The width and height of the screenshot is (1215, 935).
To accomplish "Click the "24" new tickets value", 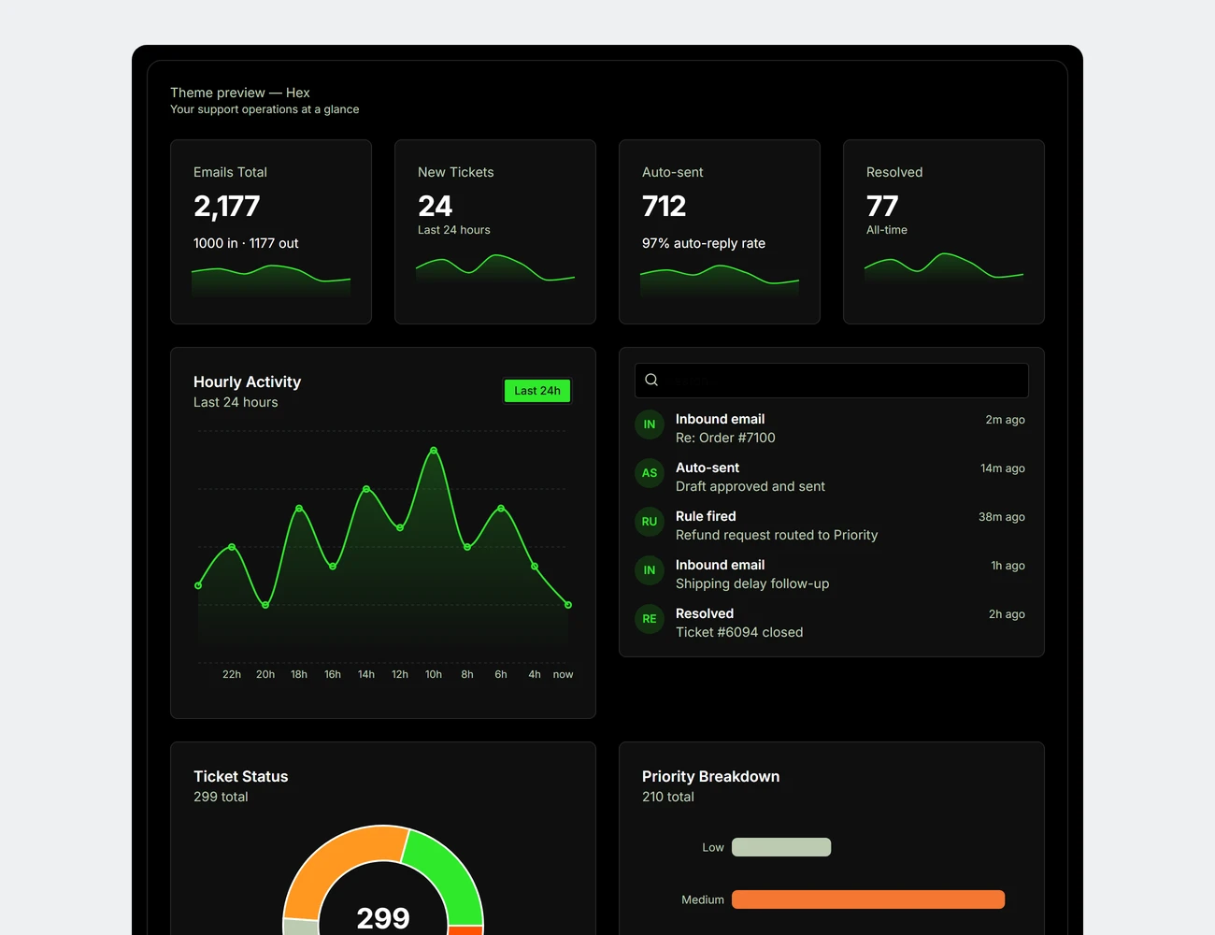I will point(436,206).
